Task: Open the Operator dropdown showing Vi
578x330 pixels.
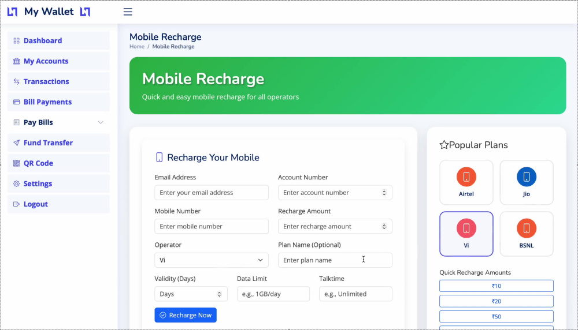Action: coord(212,260)
